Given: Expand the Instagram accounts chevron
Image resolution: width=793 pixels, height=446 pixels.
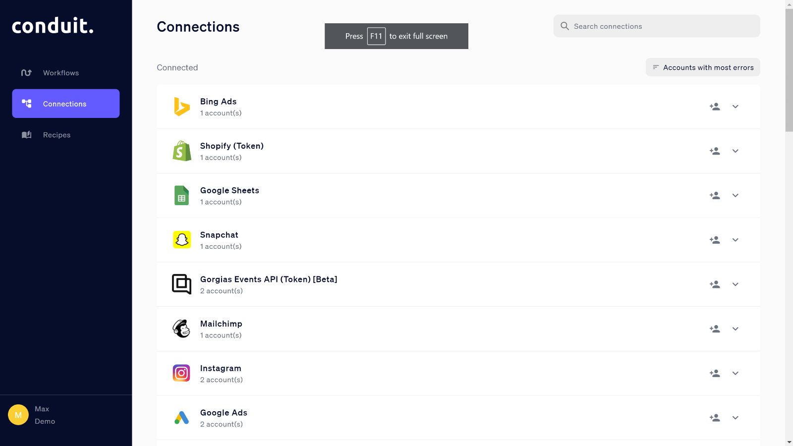Looking at the screenshot, I should pyautogui.click(x=736, y=373).
